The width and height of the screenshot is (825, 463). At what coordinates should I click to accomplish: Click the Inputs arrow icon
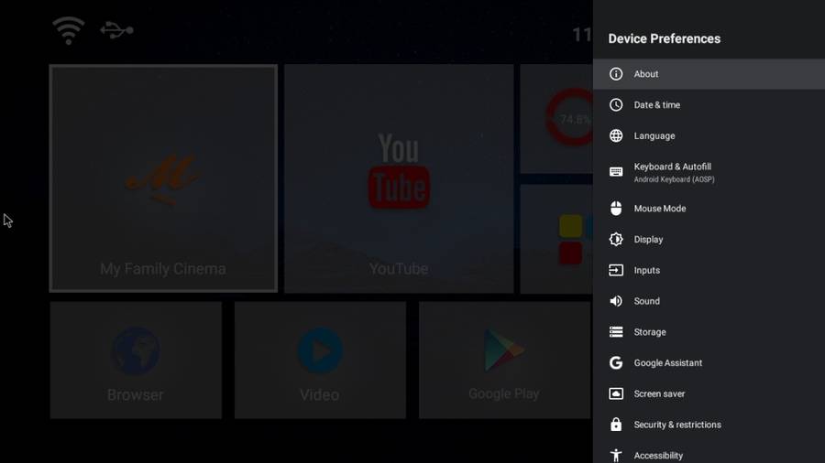pyautogui.click(x=616, y=271)
